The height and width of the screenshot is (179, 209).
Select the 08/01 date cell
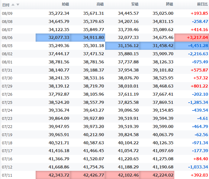[x=7, y=62]
